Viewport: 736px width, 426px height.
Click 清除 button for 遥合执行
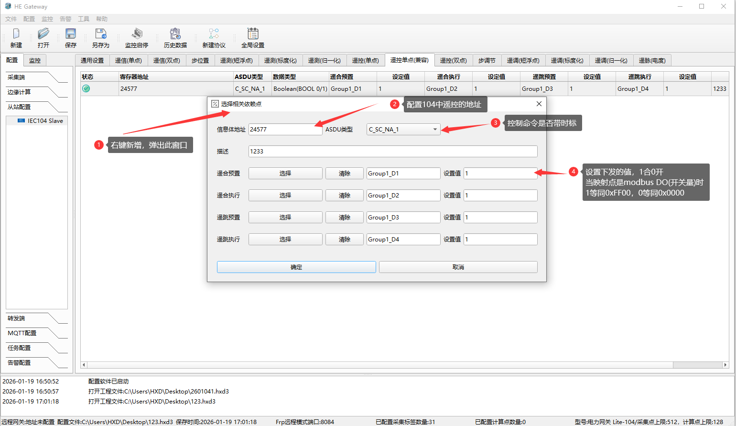(345, 196)
